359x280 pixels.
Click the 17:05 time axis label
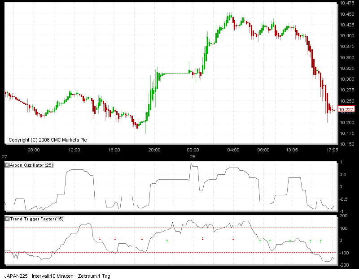(332, 151)
